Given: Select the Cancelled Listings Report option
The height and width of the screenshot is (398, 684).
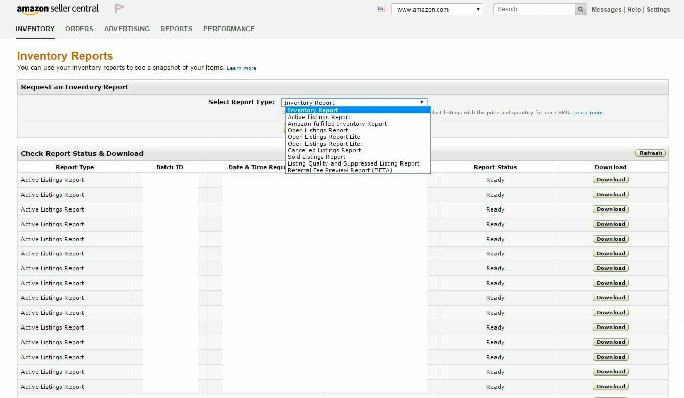Looking at the screenshot, I should tap(324, 150).
